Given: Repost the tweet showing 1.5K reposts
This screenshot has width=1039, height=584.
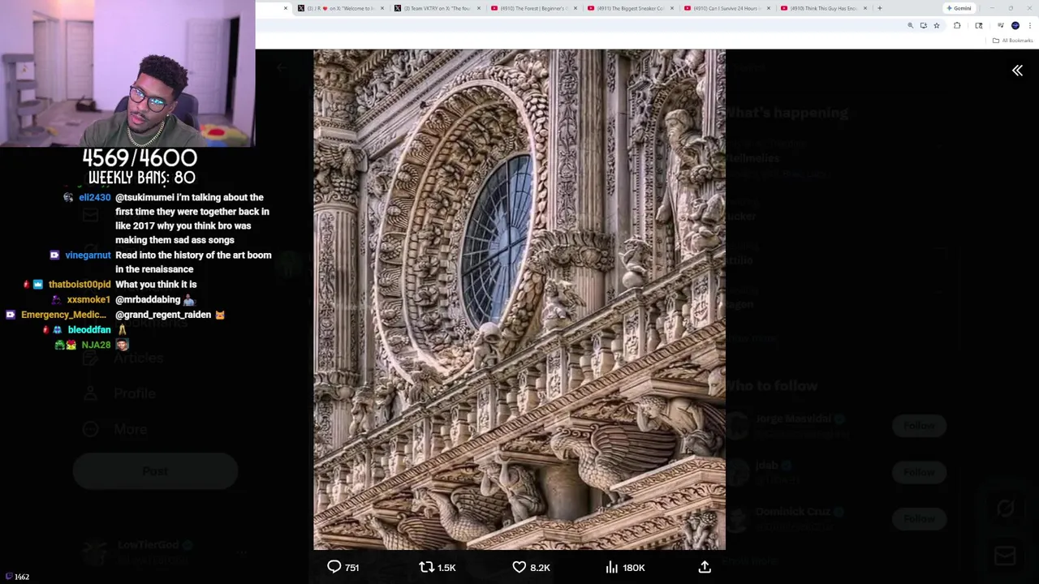Looking at the screenshot, I should (437, 567).
